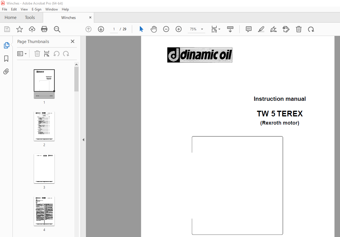The image size is (340, 237).
Task: Click the page number input field
Action: tap(114, 29)
